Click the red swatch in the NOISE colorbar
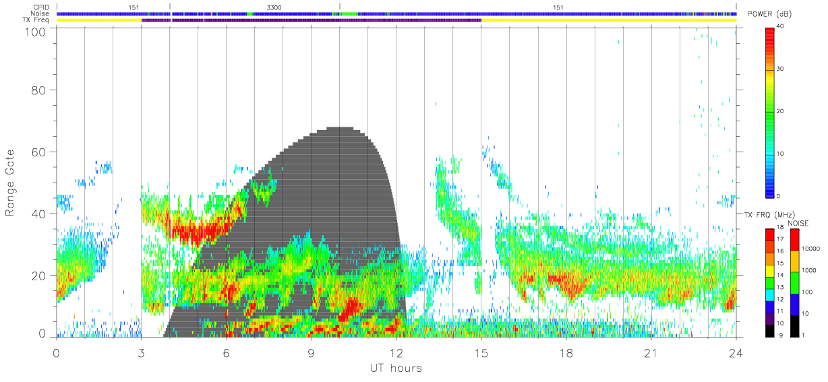828x382 pixels. click(794, 240)
